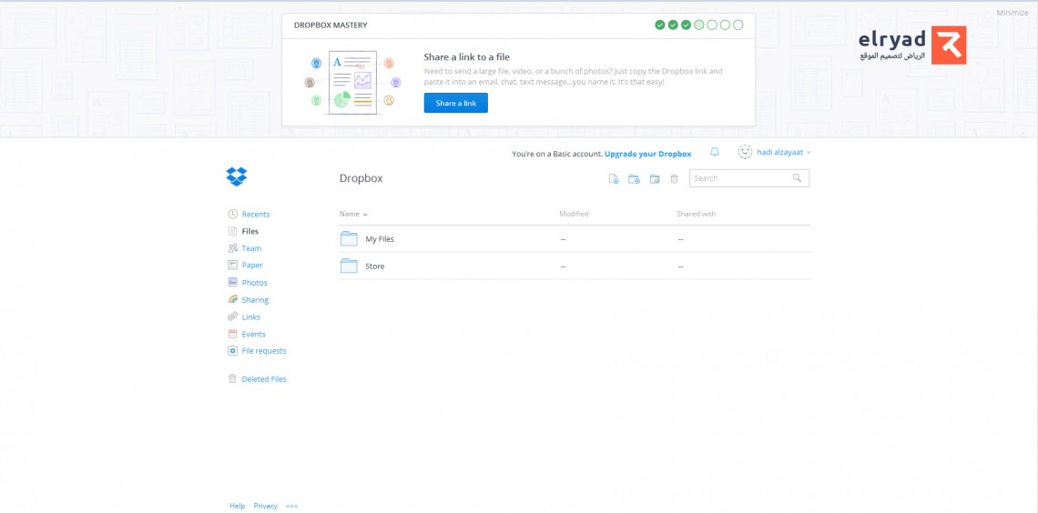Click the people icon next to Team
Image resolution: width=1038 pixels, height=513 pixels.
[232, 248]
